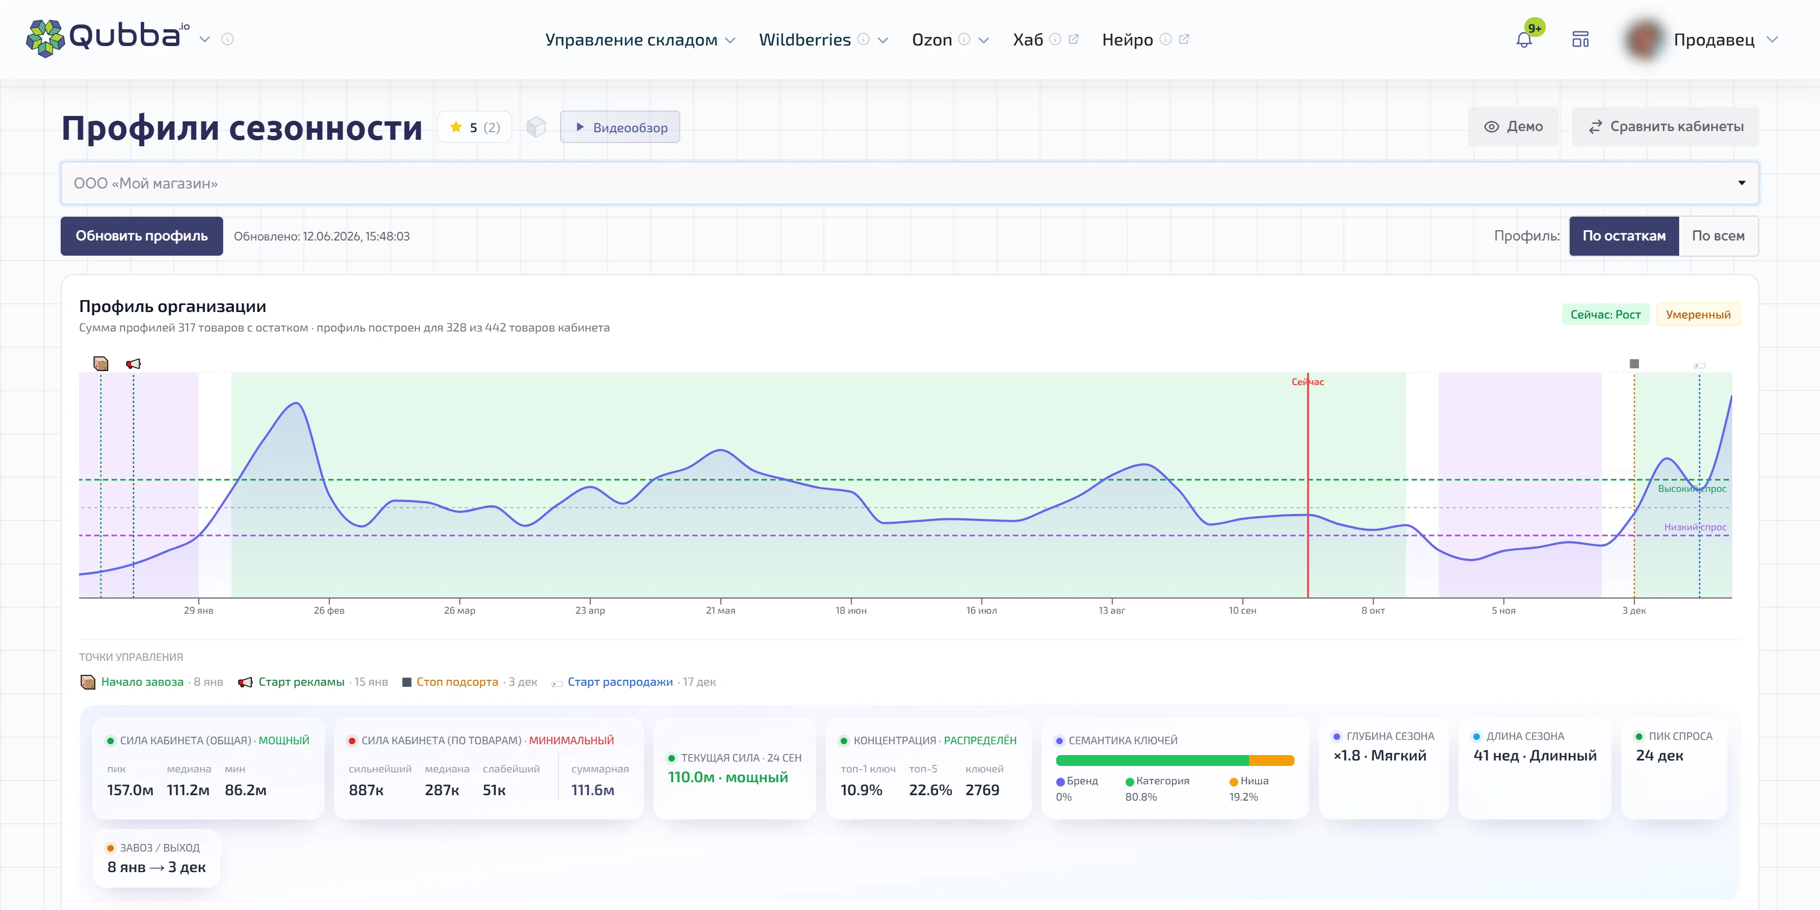Click the Сравнить кабинеты button
The image size is (1820, 910).
tap(1665, 127)
